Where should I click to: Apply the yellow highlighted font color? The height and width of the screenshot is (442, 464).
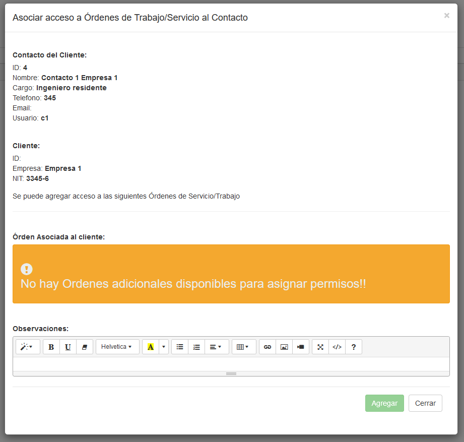[151, 347]
